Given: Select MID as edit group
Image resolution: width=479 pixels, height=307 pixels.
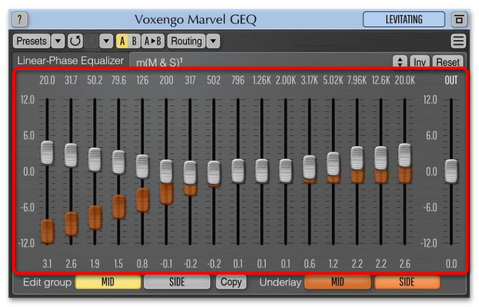Looking at the screenshot, I should [108, 282].
